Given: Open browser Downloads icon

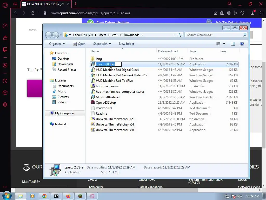Looking at the screenshot, I should (x=252, y=13).
